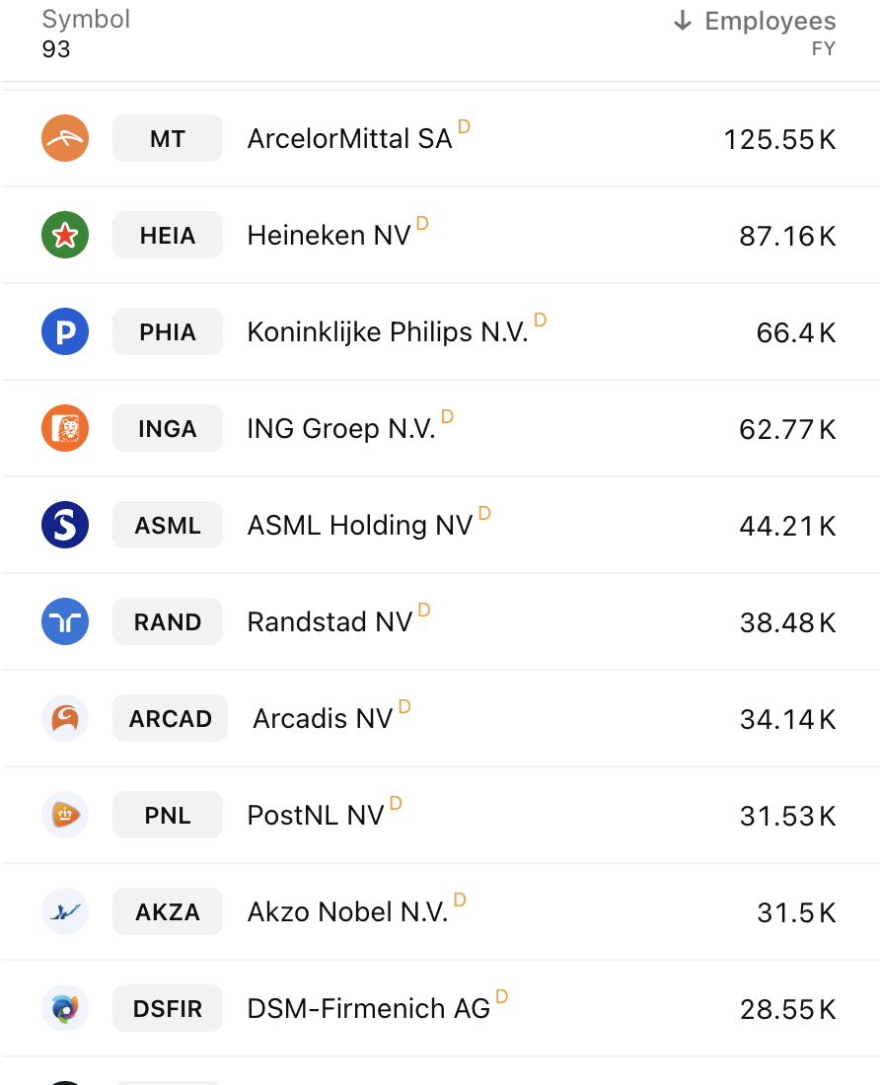The width and height of the screenshot is (880, 1085).
Task: Click the Arcadis orange logo icon
Action: pos(65,718)
